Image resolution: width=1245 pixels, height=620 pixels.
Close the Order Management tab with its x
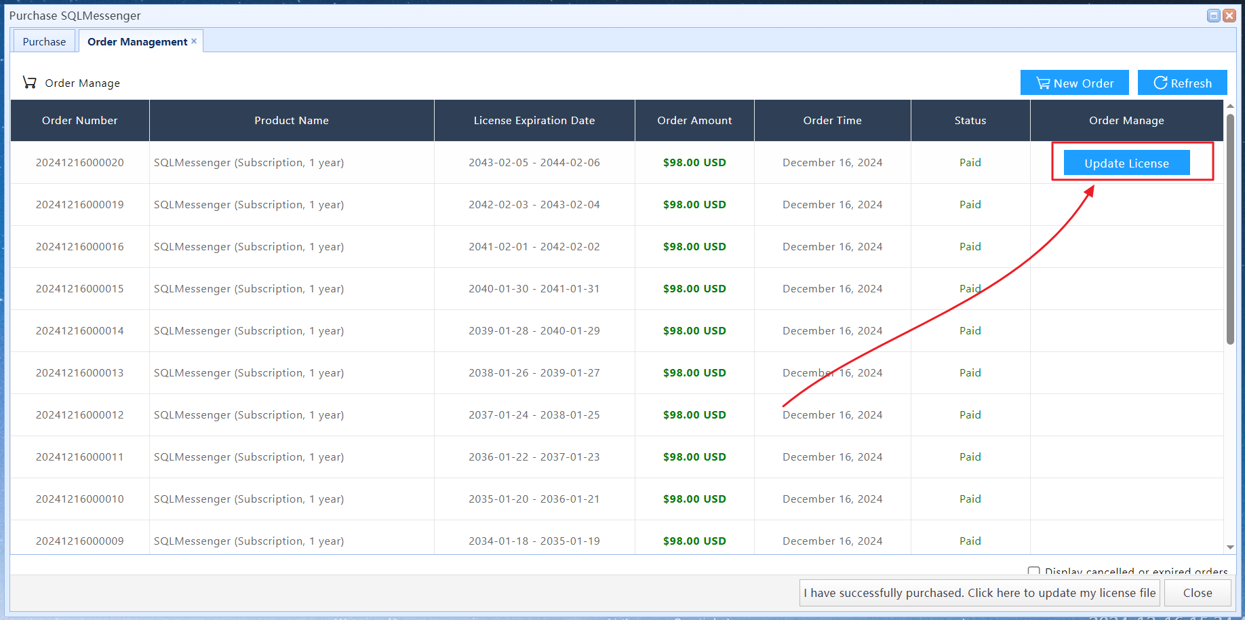click(194, 41)
